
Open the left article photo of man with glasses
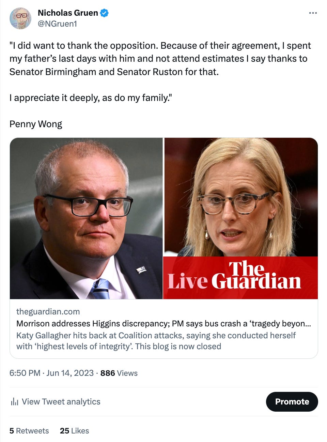[x=86, y=218]
